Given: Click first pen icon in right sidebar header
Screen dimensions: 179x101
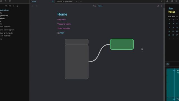Looking at the screenshot, I should (167, 1).
